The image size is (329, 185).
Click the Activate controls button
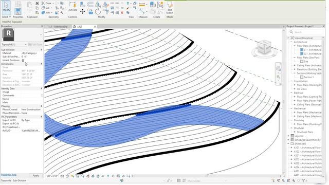coord(72,6)
